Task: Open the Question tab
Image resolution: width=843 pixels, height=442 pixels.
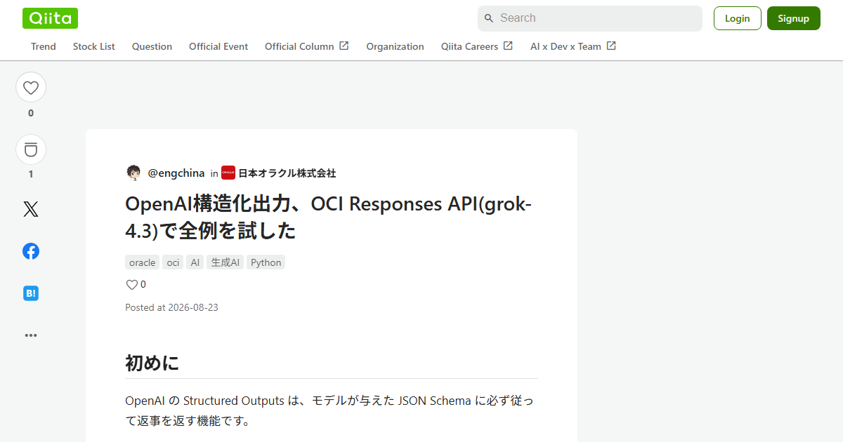Action: 152,46
